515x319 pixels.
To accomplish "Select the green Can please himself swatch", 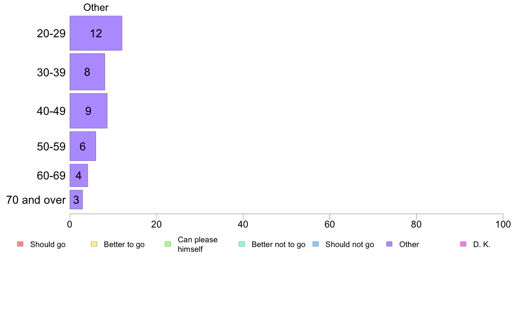I will [x=168, y=244].
